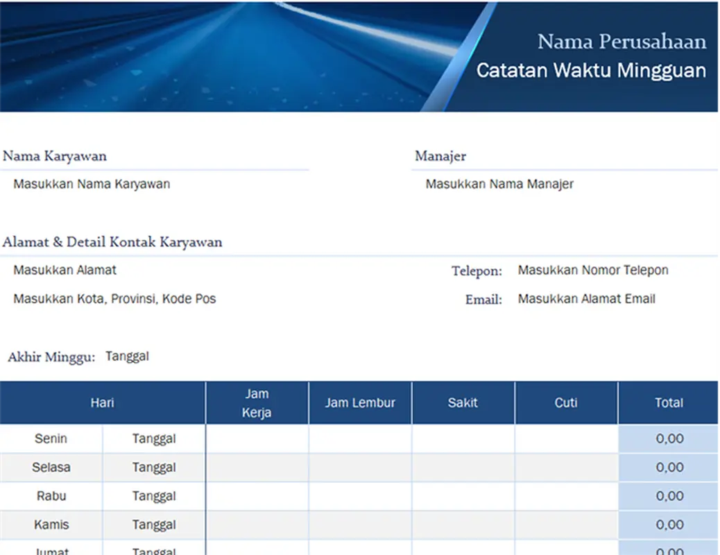
Task: Click the Email label
Action: click(483, 300)
